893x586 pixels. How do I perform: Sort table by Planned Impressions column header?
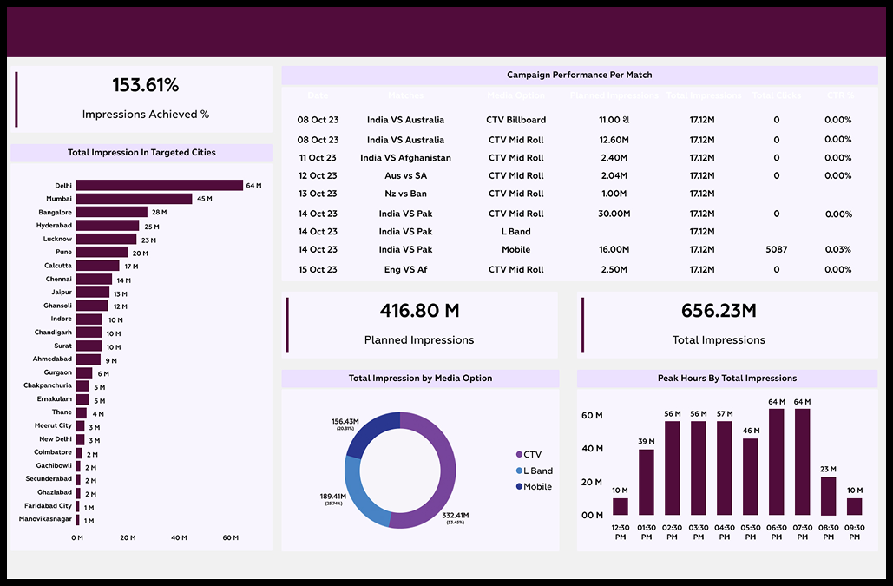click(x=614, y=95)
